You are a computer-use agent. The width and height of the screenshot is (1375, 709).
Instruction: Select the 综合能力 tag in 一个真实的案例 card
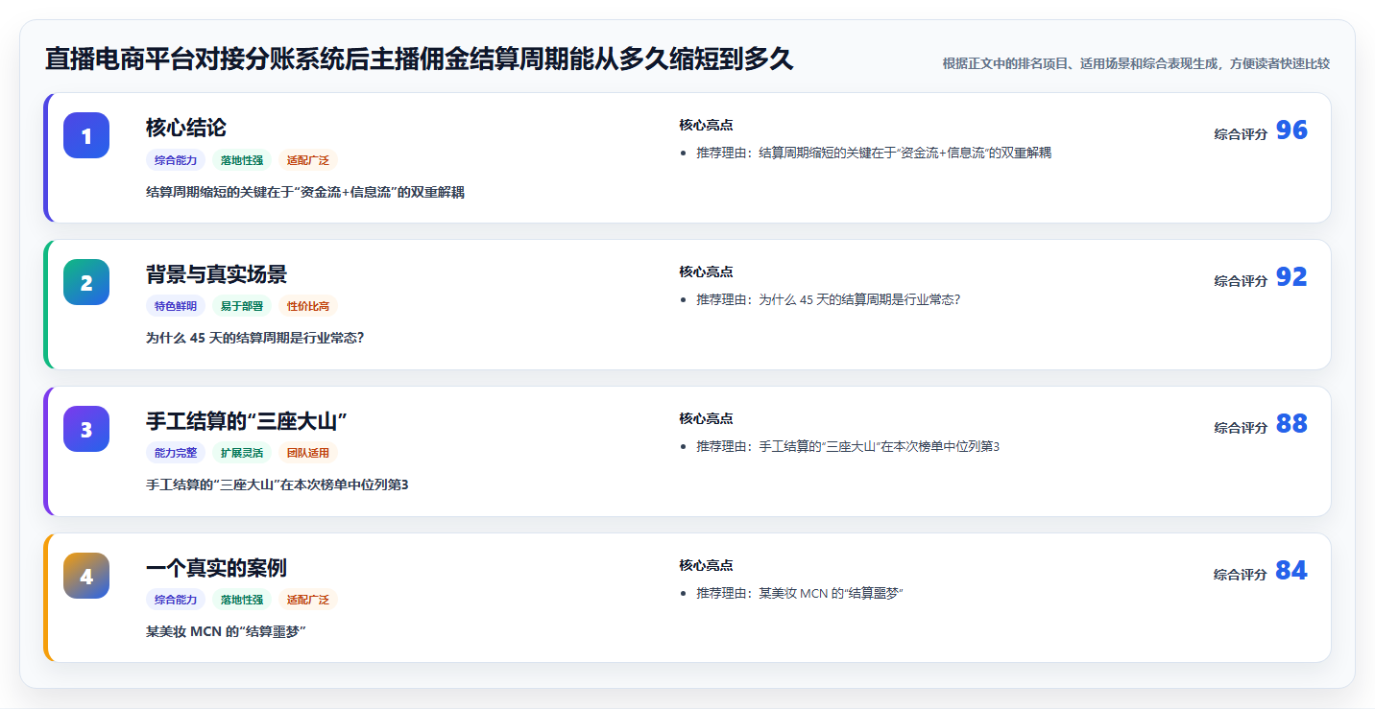click(176, 600)
